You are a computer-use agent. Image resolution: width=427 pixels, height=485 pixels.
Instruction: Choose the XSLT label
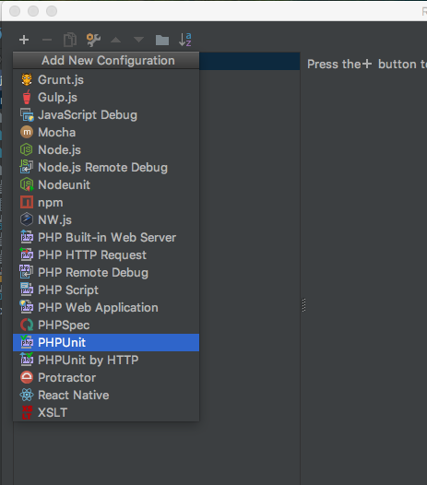point(53,413)
